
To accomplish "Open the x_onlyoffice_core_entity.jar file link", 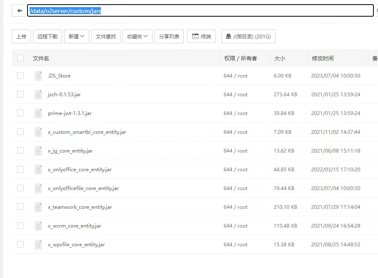I will [x=80, y=170].
